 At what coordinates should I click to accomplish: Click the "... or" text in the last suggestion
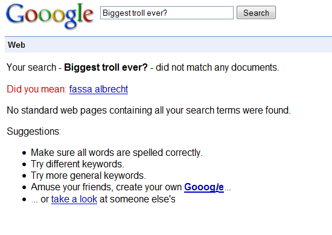click(40, 199)
